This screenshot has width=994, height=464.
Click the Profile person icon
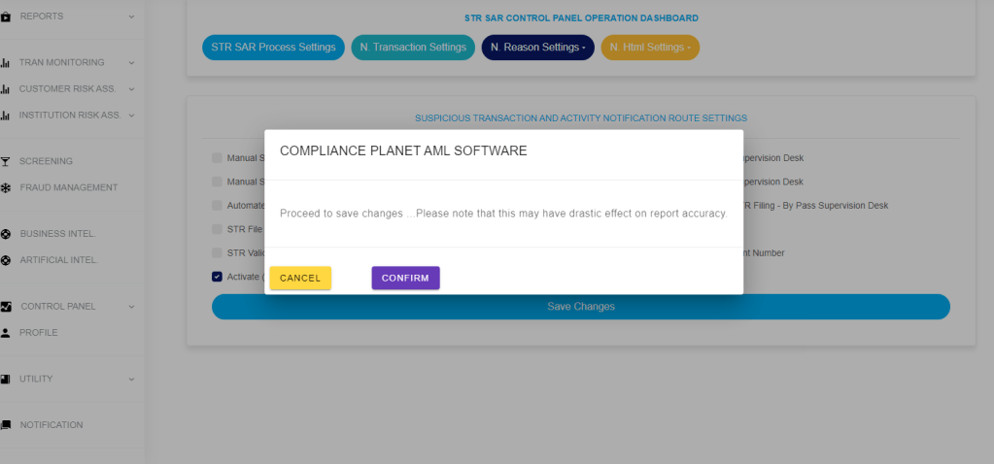click(6, 333)
